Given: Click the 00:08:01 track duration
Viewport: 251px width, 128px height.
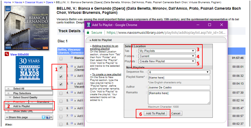Looking at the screenshot, I should point(238,67).
